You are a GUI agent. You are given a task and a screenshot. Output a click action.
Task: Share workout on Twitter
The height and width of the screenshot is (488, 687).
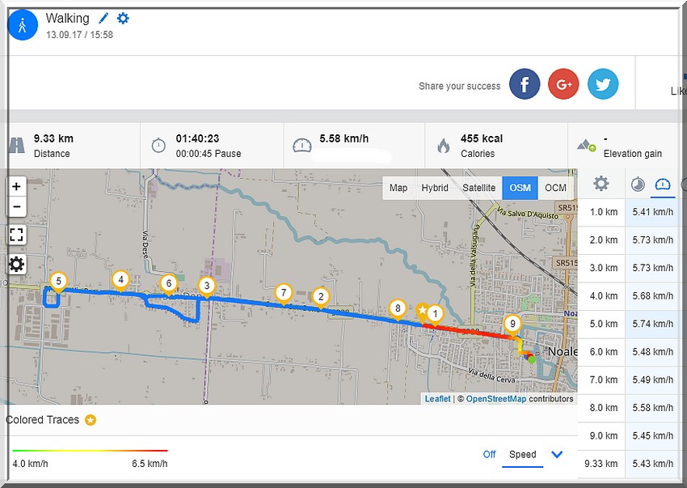point(602,84)
